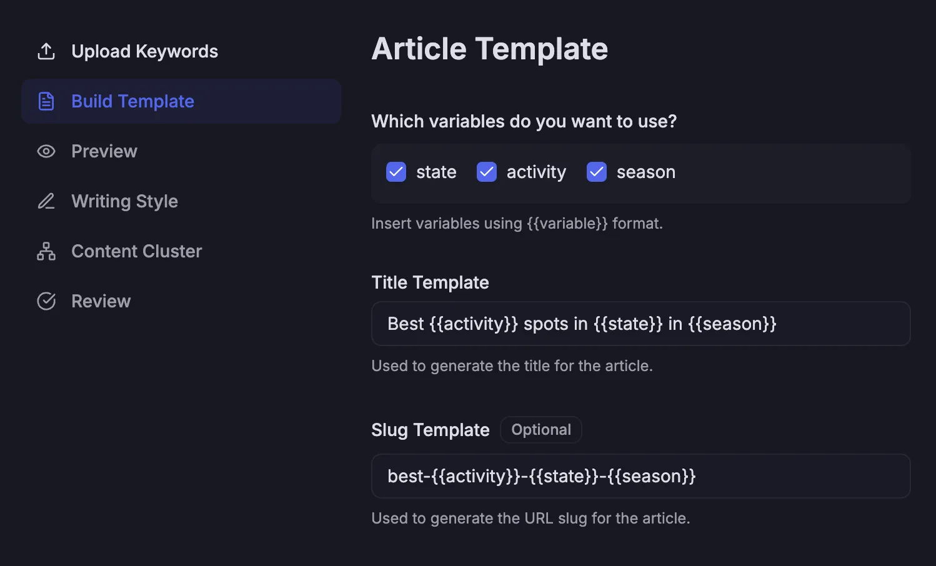Switch to the Review step
936x566 pixels.
tap(101, 300)
